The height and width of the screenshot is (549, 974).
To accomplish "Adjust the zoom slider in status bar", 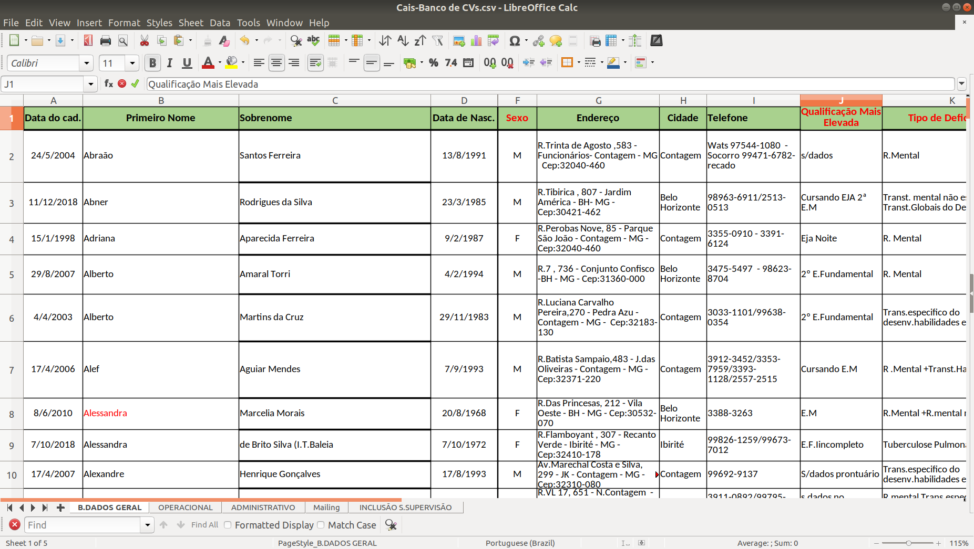I will (908, 543).
